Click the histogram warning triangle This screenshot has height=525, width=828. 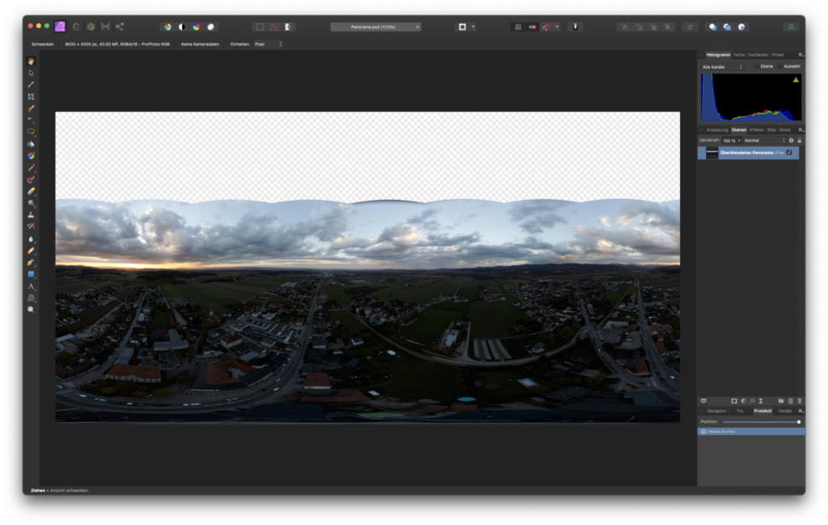[796, 80]
